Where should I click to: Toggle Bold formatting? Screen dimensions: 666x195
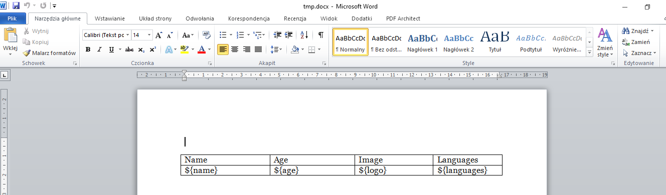point(88,49)
